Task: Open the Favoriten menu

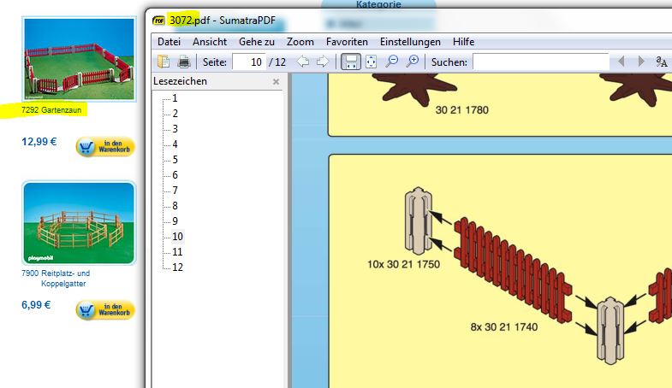Action: coord(347,42)
